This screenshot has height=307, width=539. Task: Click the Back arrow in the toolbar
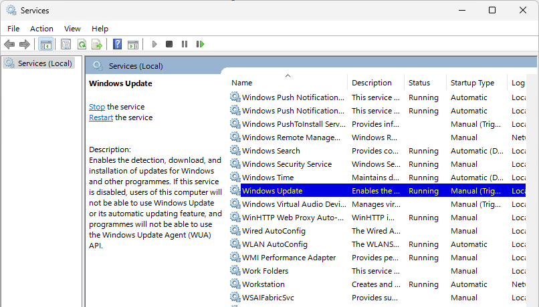(9, 44)
